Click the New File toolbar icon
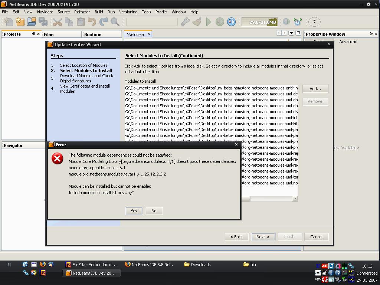Viewport: 380px width, 285px height. click(9, 22)
